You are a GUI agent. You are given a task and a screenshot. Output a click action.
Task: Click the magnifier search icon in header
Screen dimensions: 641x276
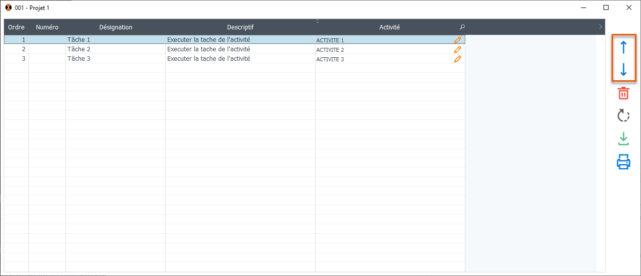point(462,27)
